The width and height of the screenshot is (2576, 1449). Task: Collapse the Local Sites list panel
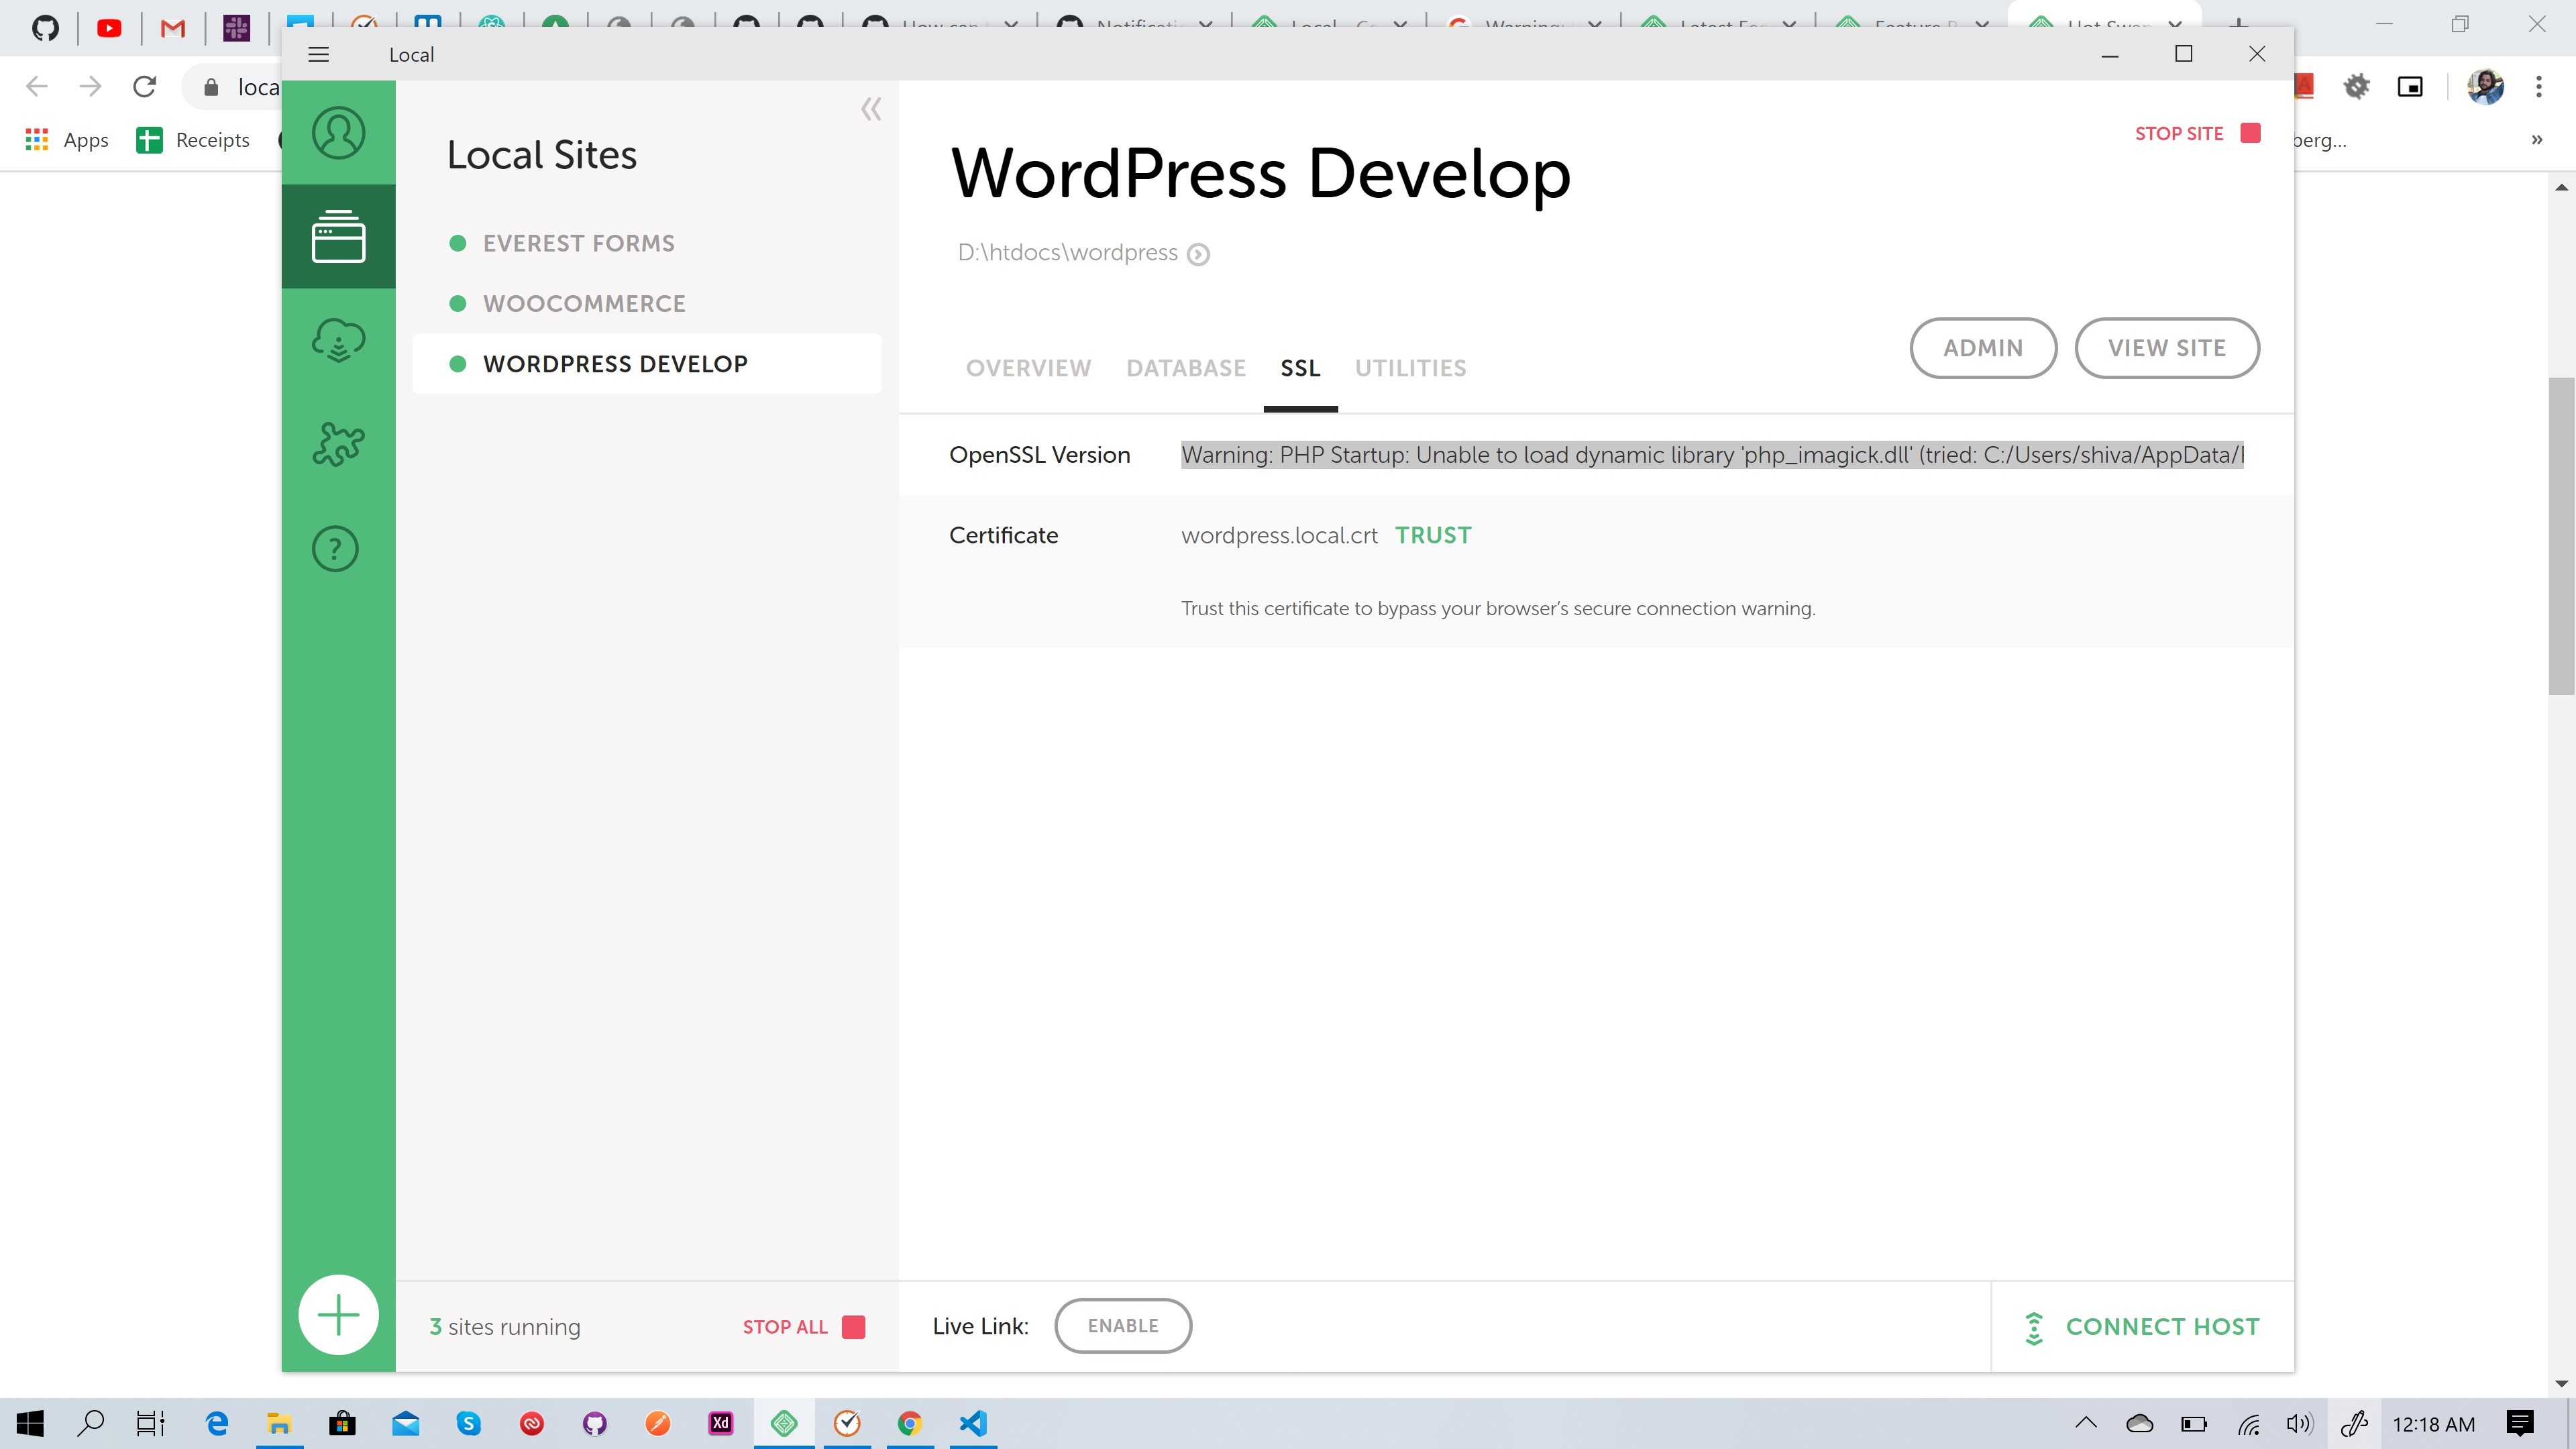click(x=871, y=109)
